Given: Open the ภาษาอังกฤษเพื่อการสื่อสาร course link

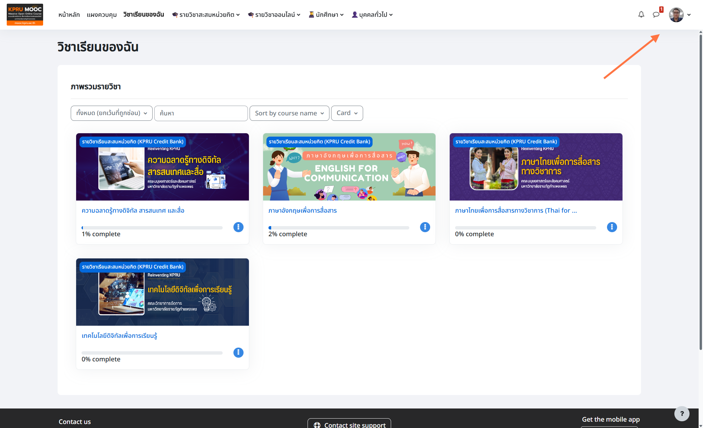Looking at the screenshot, I should pyautogui.click(x=302, y=210).
